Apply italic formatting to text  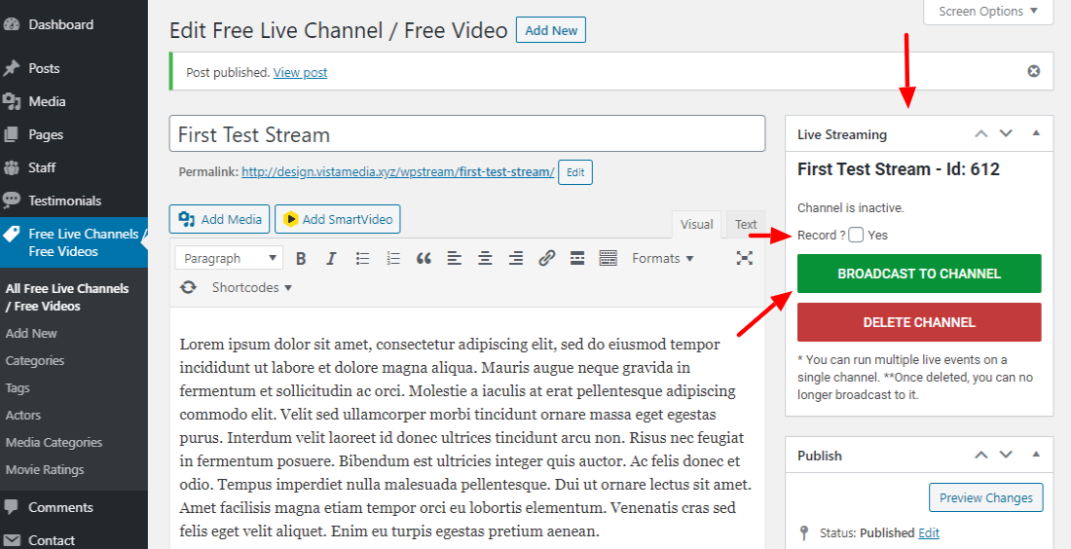click(x=331, y=258)
